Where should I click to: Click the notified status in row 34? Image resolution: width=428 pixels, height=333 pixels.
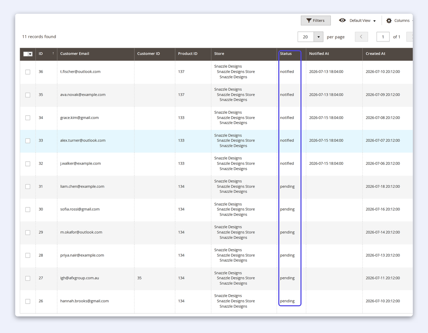(287, 118)
